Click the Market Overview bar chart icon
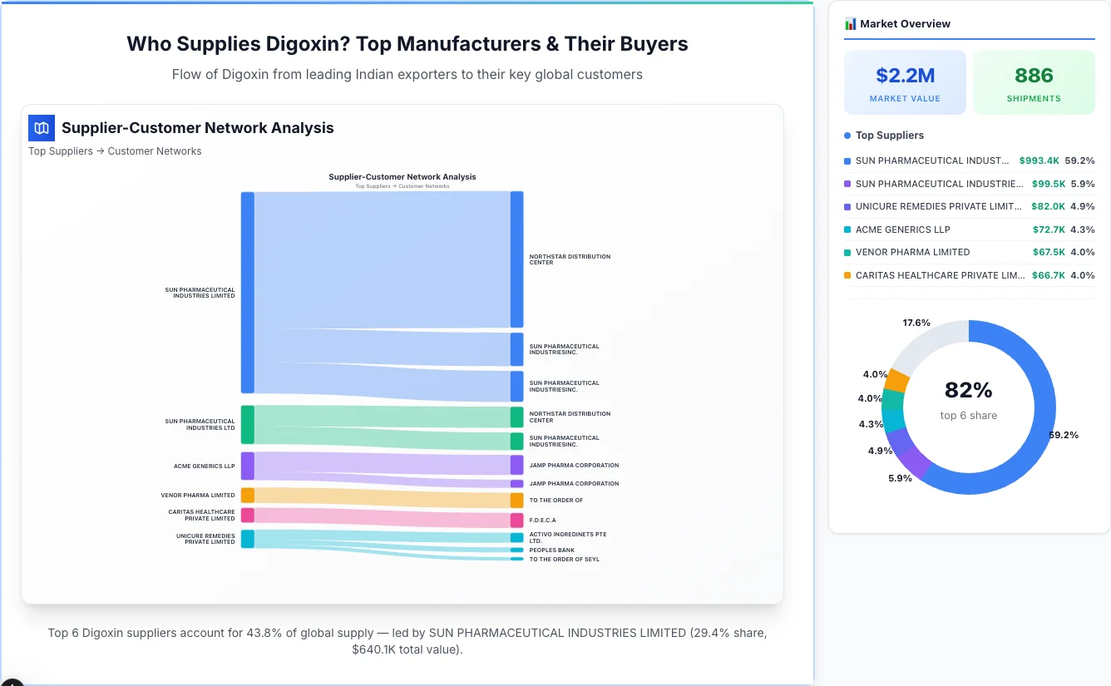Screen dimensions: 1111x686 coord(849,24)
